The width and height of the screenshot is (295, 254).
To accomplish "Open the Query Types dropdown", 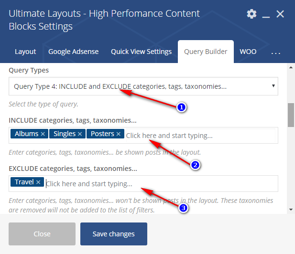I will click(143, 86).
